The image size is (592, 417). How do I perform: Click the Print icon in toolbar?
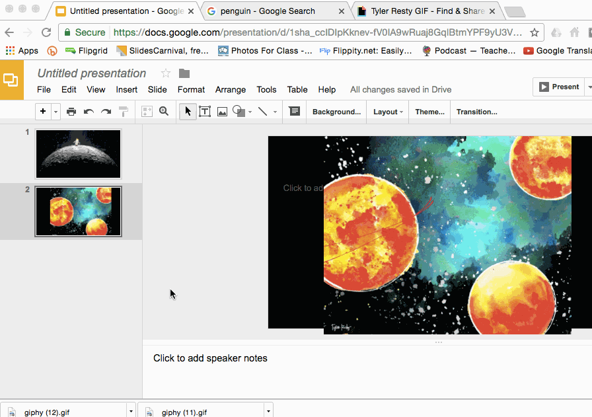pyautogui.click(x=71, y=112)
